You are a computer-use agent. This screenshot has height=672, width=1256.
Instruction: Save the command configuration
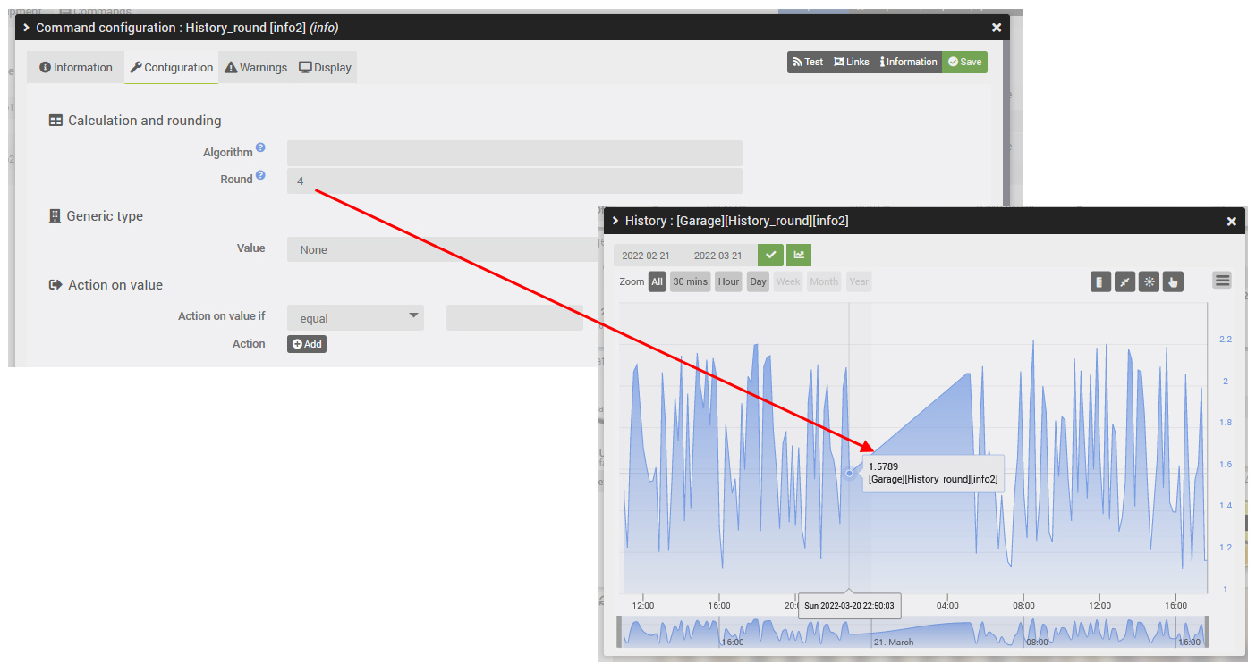tap(964, 62)
